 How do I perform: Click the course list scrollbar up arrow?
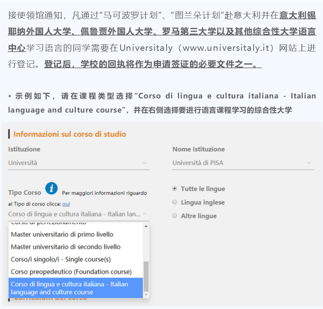pyautogui.click(x=146, y=226)
